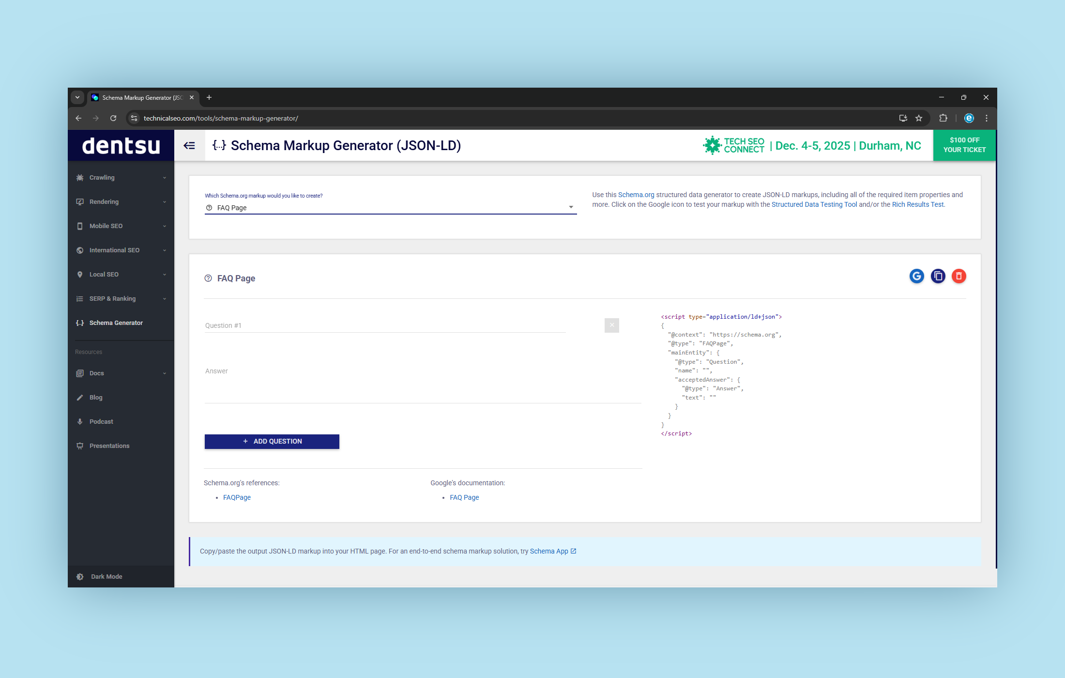Click the Mobile SEO phone icon
The image size is (1065, 678).
[80, 226]
